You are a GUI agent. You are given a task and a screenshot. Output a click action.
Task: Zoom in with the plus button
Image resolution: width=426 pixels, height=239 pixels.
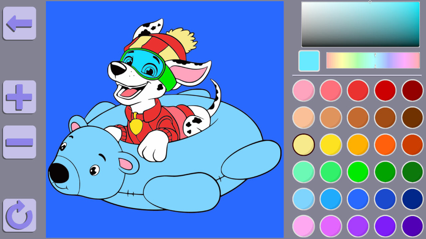19,97
